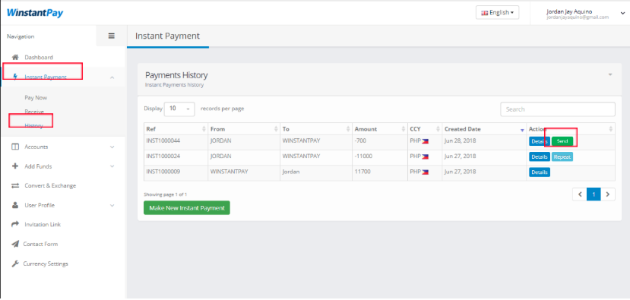Collapse the Payments History panel arrow
Image resolution: width=630 pixels, height=300 pixels.
[x=610, y=74]
